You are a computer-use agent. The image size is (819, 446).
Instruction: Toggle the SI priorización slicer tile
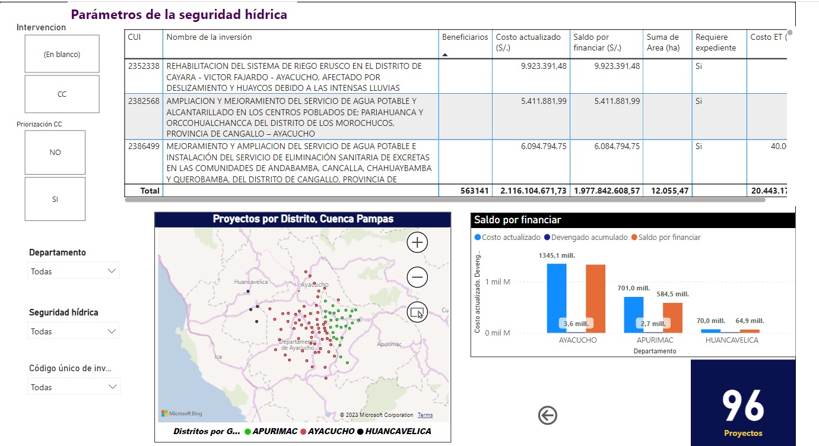point(55,199)
